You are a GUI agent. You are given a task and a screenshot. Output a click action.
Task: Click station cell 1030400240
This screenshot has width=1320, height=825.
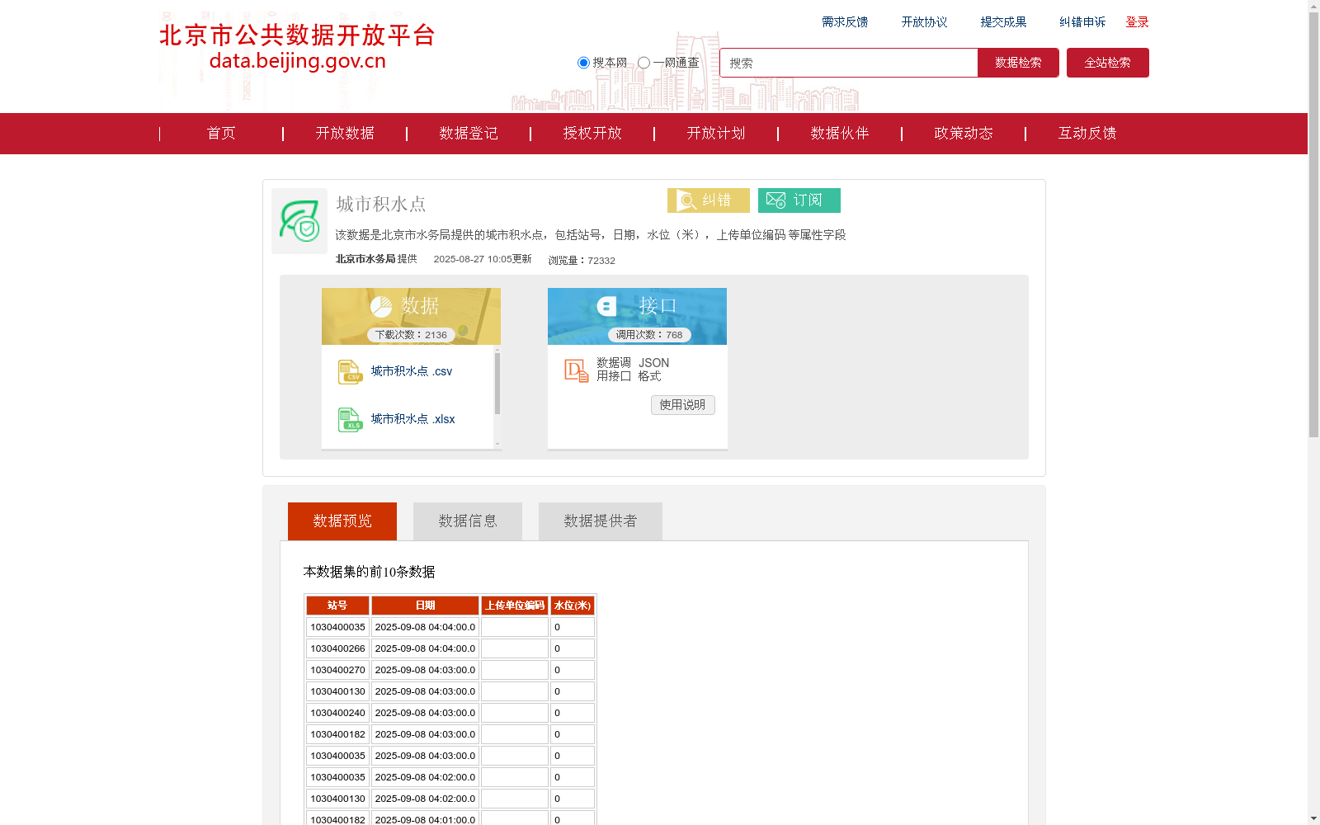[x=337, y=713]
